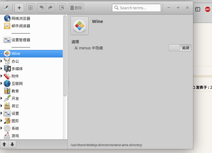This screenshot has width=212, height=153.
Task: Select 设置管理器 icon
Action: (x=7, y=40)
